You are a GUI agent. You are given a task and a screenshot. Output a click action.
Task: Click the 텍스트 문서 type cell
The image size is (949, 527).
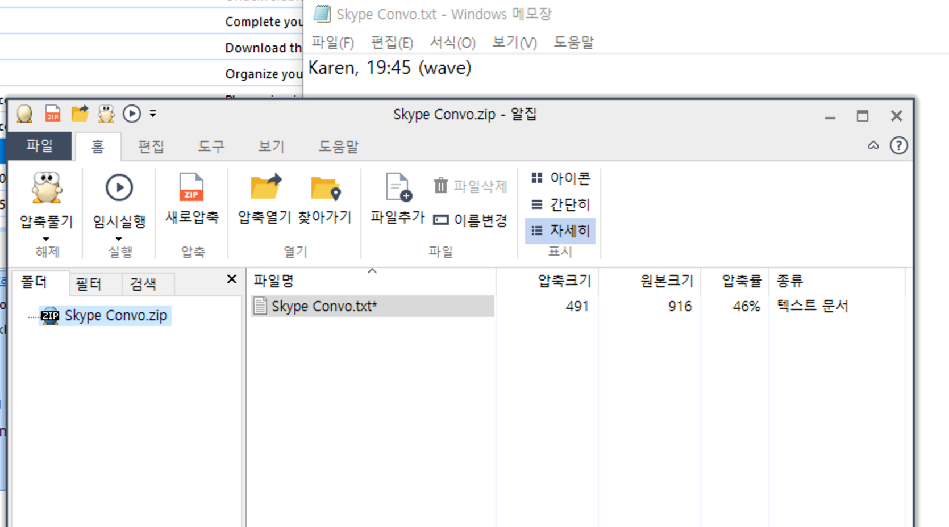point(812,306)
